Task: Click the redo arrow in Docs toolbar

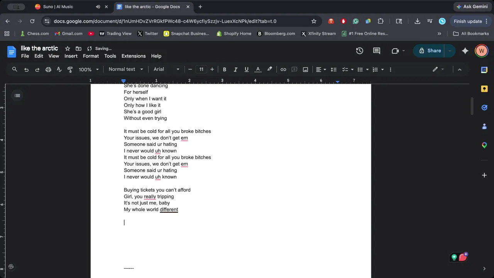Action: click(37, 69)
